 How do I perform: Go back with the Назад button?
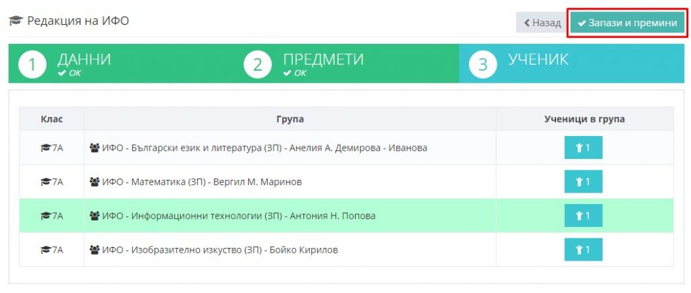[543, 23]
